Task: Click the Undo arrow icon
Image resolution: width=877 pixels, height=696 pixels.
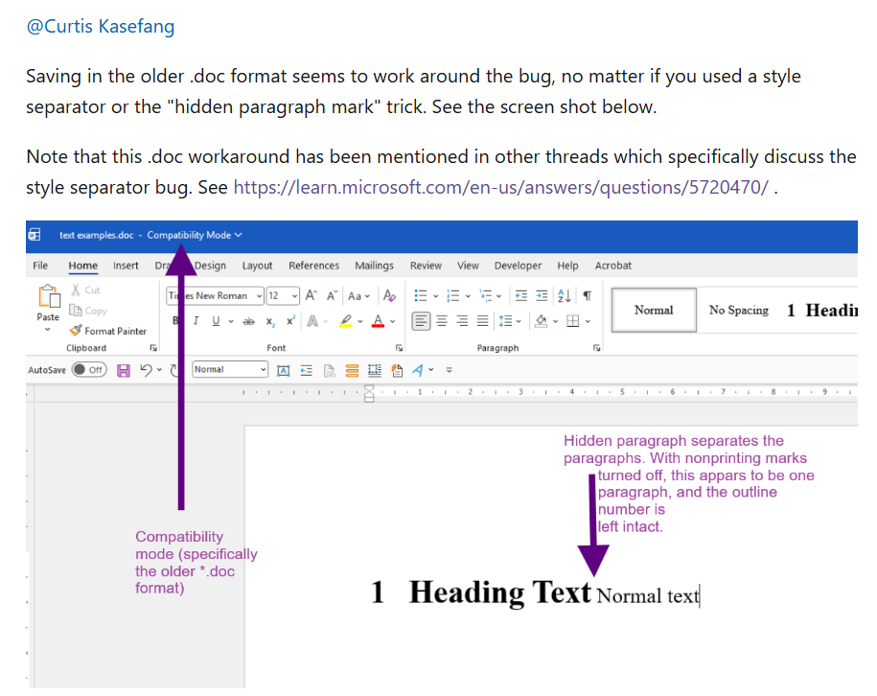Action: (x=146, y=370)
